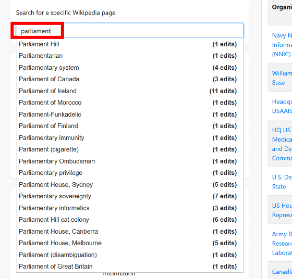Click the Wikipedia page search input field
The width and height of the screenshot is (292, 279).
130,31
